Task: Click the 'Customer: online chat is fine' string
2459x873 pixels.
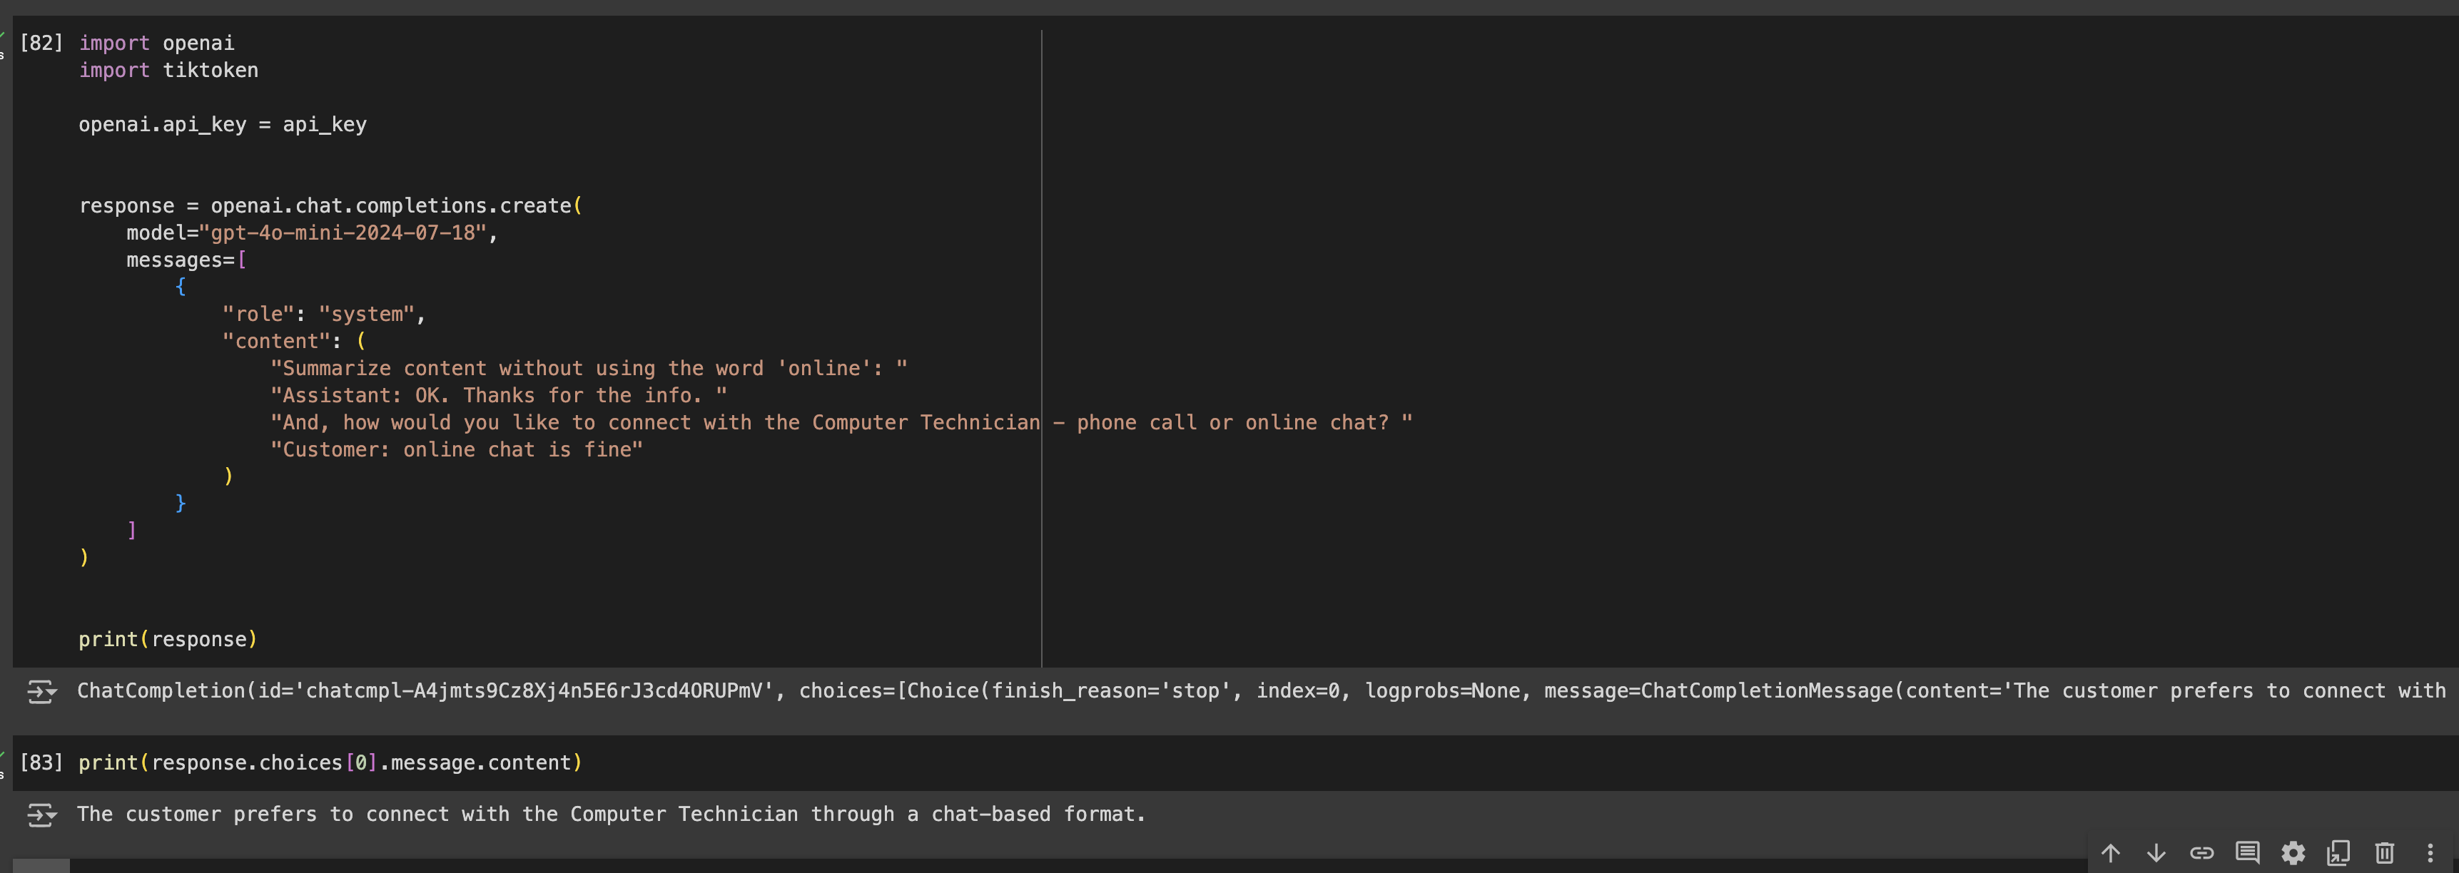Action: click(456, 449)
